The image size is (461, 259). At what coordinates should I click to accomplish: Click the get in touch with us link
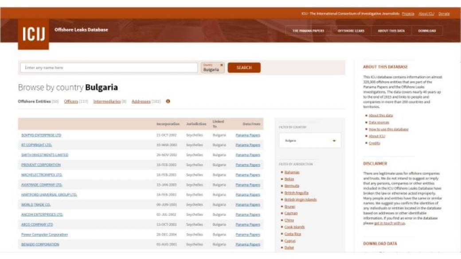point(390,224)
